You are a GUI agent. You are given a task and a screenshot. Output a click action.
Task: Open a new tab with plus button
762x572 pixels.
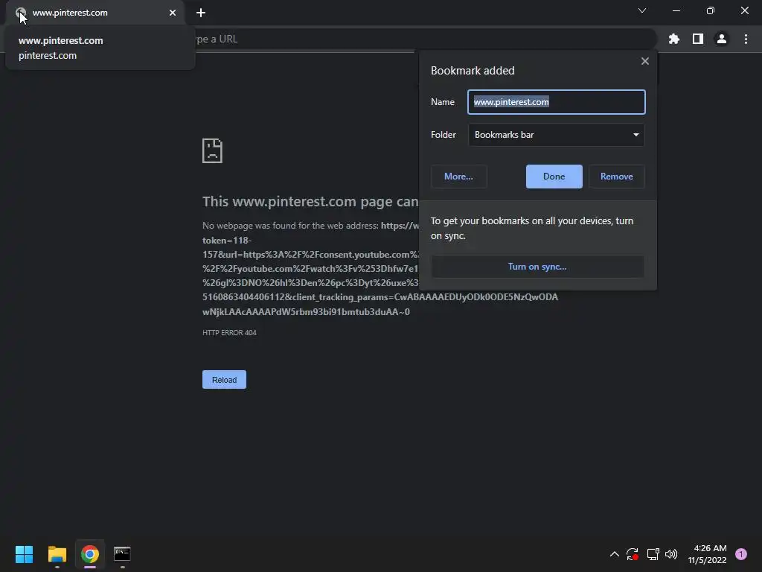pos(201,13)
